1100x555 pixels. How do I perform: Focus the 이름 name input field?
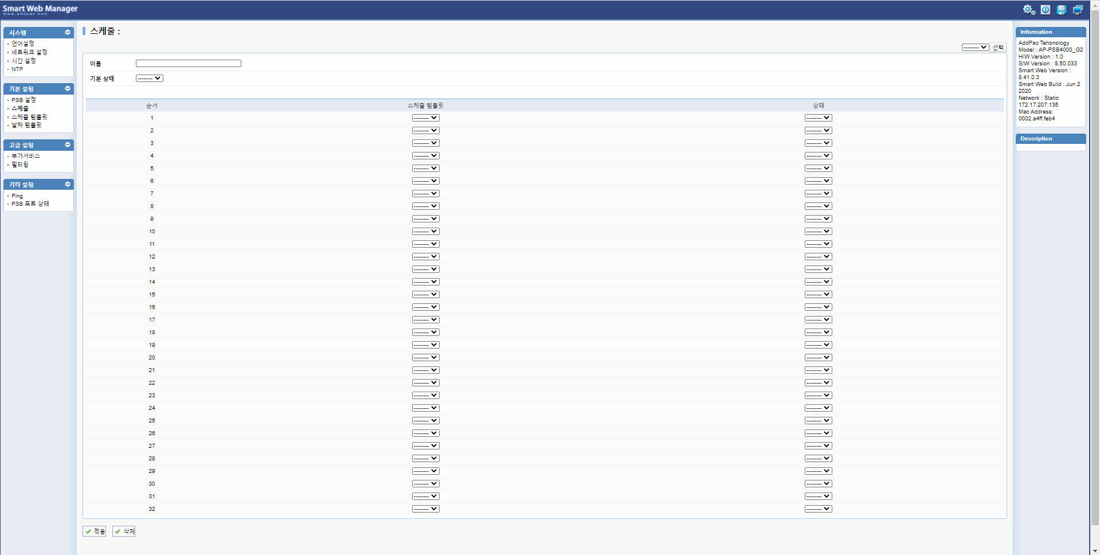[x=188, y=64]
